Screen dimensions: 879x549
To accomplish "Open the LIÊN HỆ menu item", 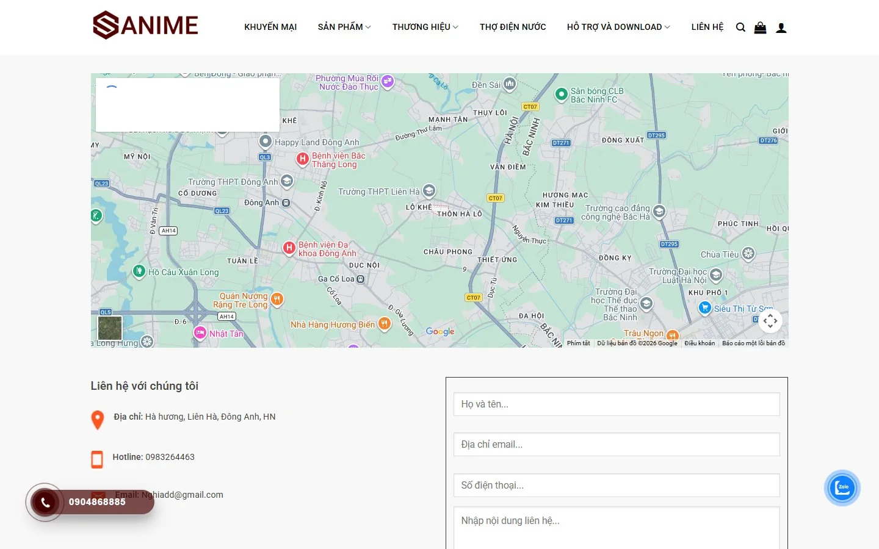I will (x=707, y=27).
